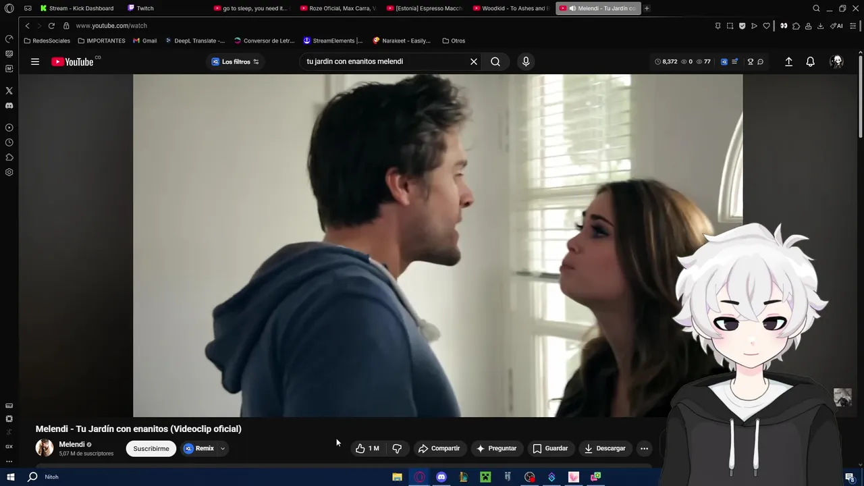Open the IMPORTANTES bookmarks folder
The width and height of the screenshot is (864, 486).
point(101,40)
